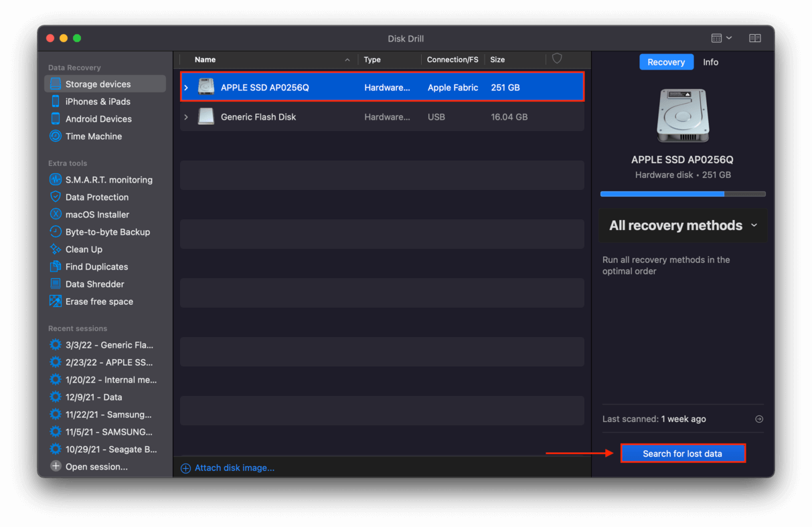Click the Size column header
This screenshot has height=527, width=812.
[x=497, y=60]
